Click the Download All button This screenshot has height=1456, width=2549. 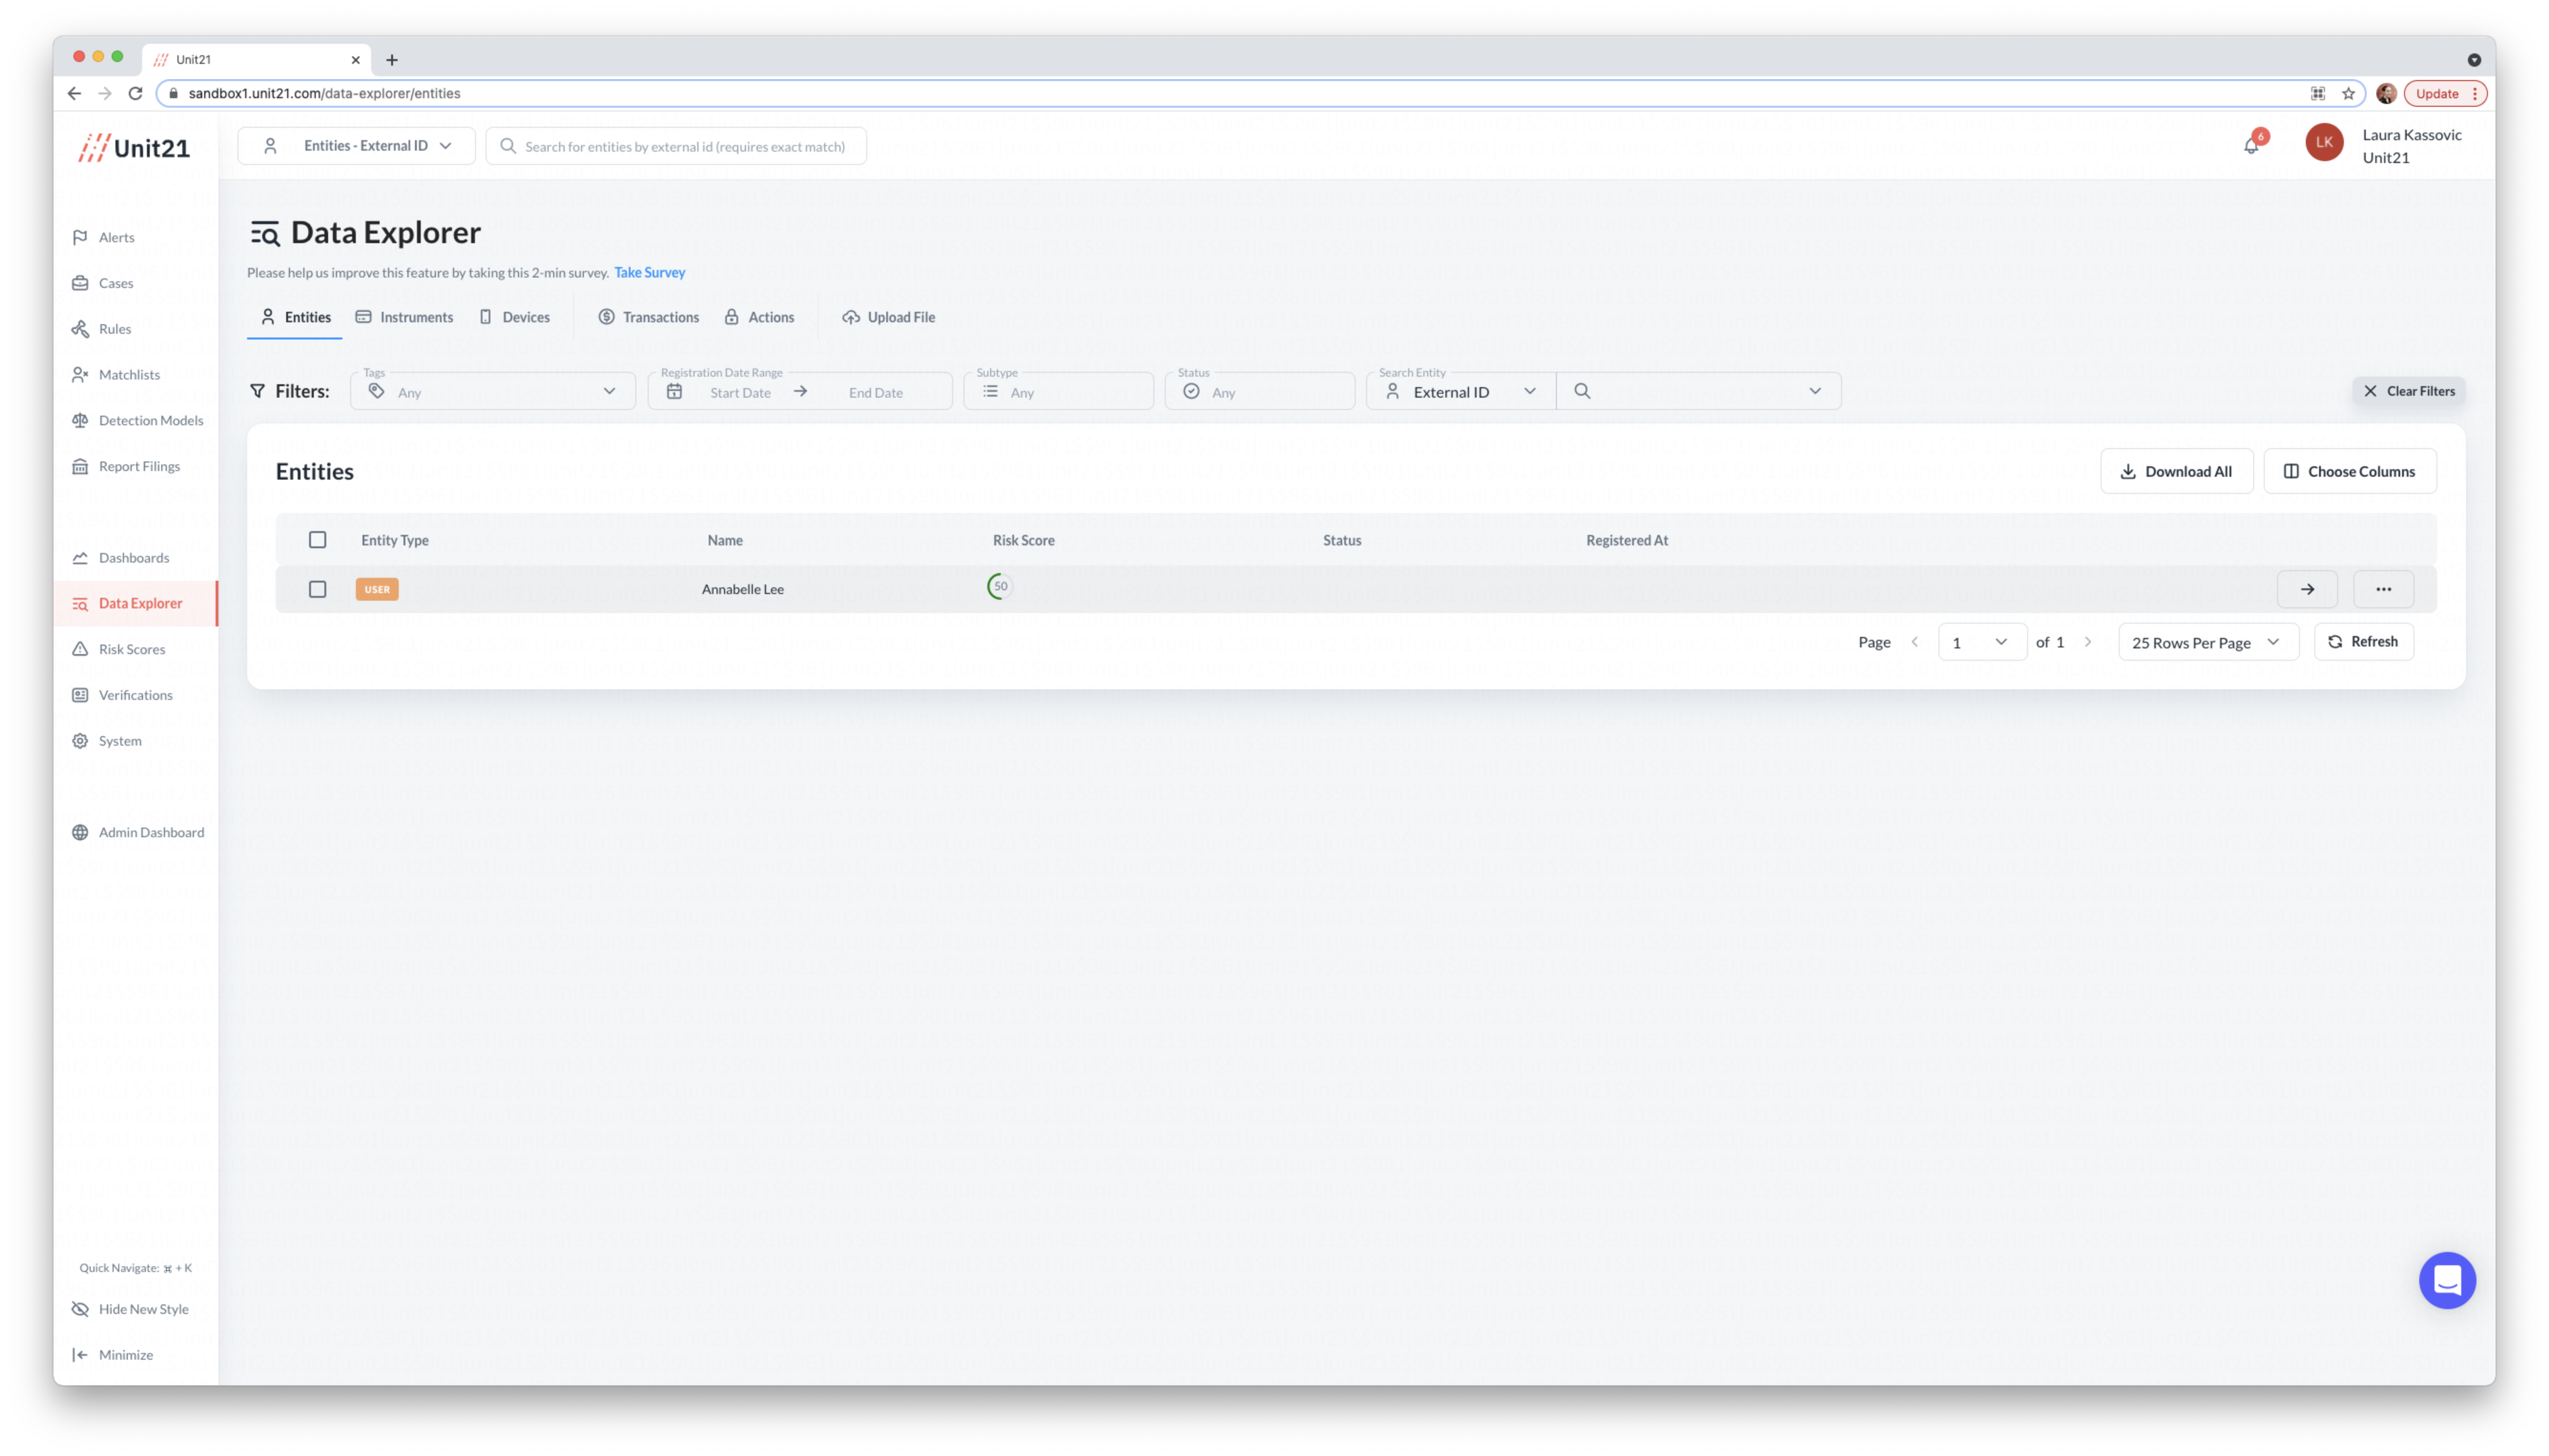click(x=2176, y=471)
